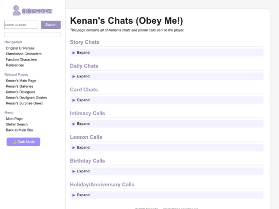Viewport: 279px width, 209px height.
Task: Click the Birthday Calls heading
Action: pos(87,161)
